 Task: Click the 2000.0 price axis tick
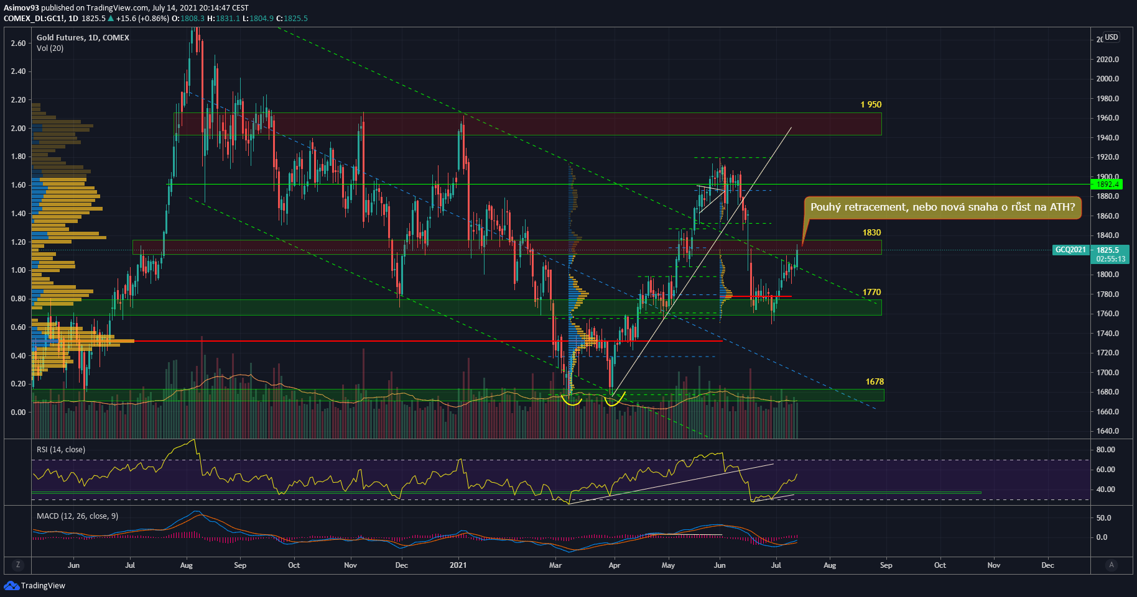coord(1108,79)
